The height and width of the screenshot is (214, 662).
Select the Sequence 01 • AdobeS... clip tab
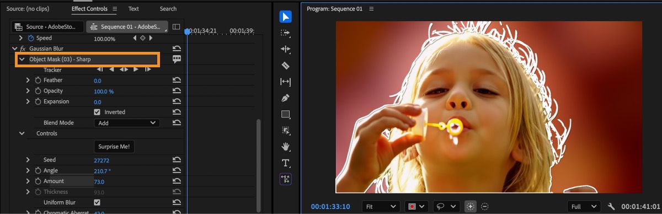(x=127, y=26)
